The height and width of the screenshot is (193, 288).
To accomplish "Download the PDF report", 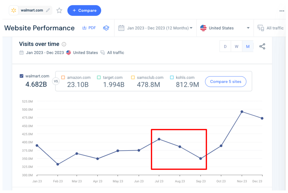I will (89, 28).
